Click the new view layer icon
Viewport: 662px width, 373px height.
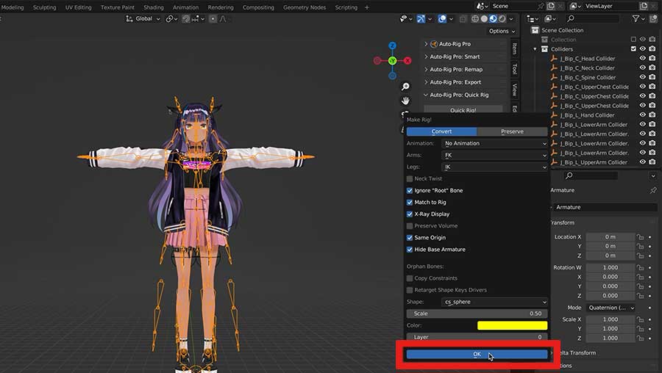[644, 7]
